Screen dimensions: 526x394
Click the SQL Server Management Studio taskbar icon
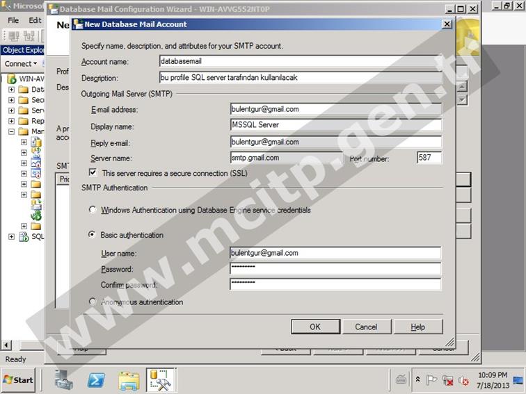[x=161, y=380]
